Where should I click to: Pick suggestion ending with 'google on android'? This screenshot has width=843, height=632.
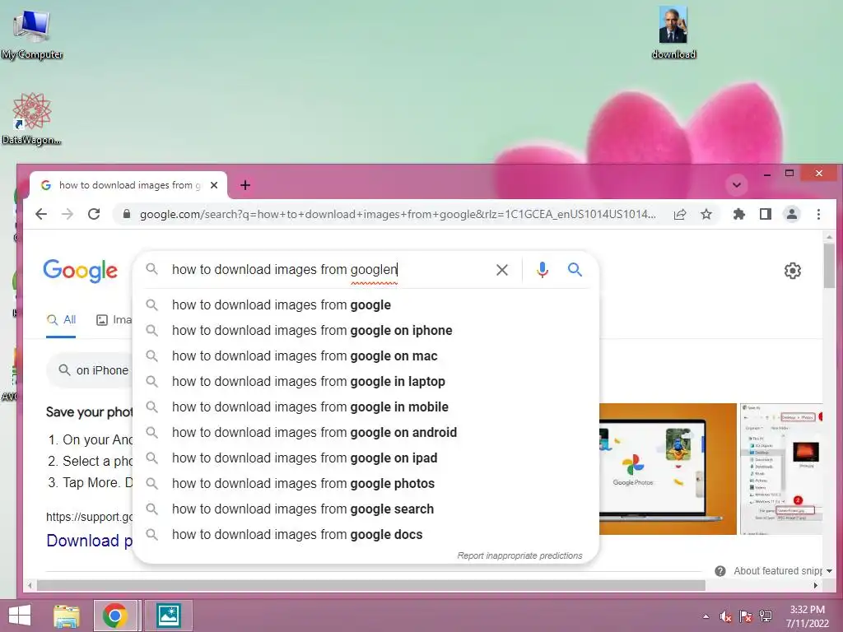coord(366,433)
